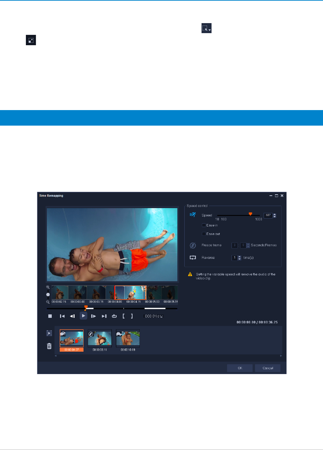Click the large video preview image
Image resolution: width=323 pixels, height=450 pixels.
point(112,245)
